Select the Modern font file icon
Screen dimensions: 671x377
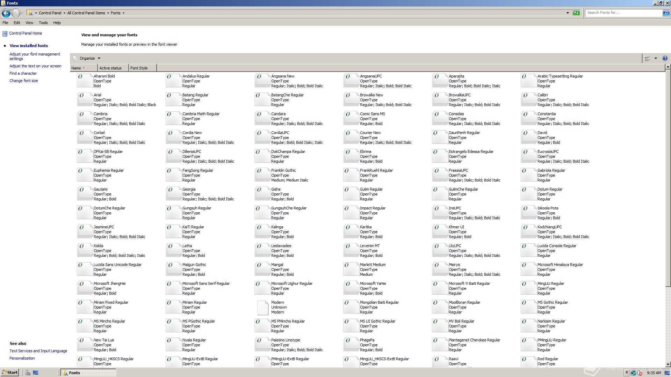262,307
